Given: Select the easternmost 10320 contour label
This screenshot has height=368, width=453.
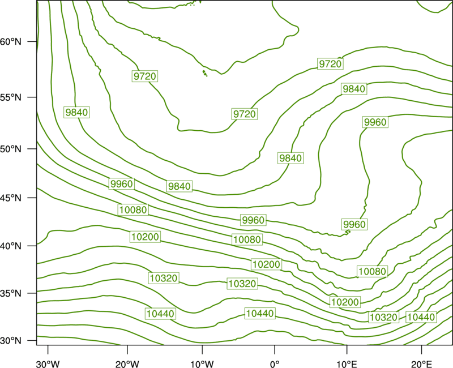Looking at the screenshot, I should tap(384, 317).
